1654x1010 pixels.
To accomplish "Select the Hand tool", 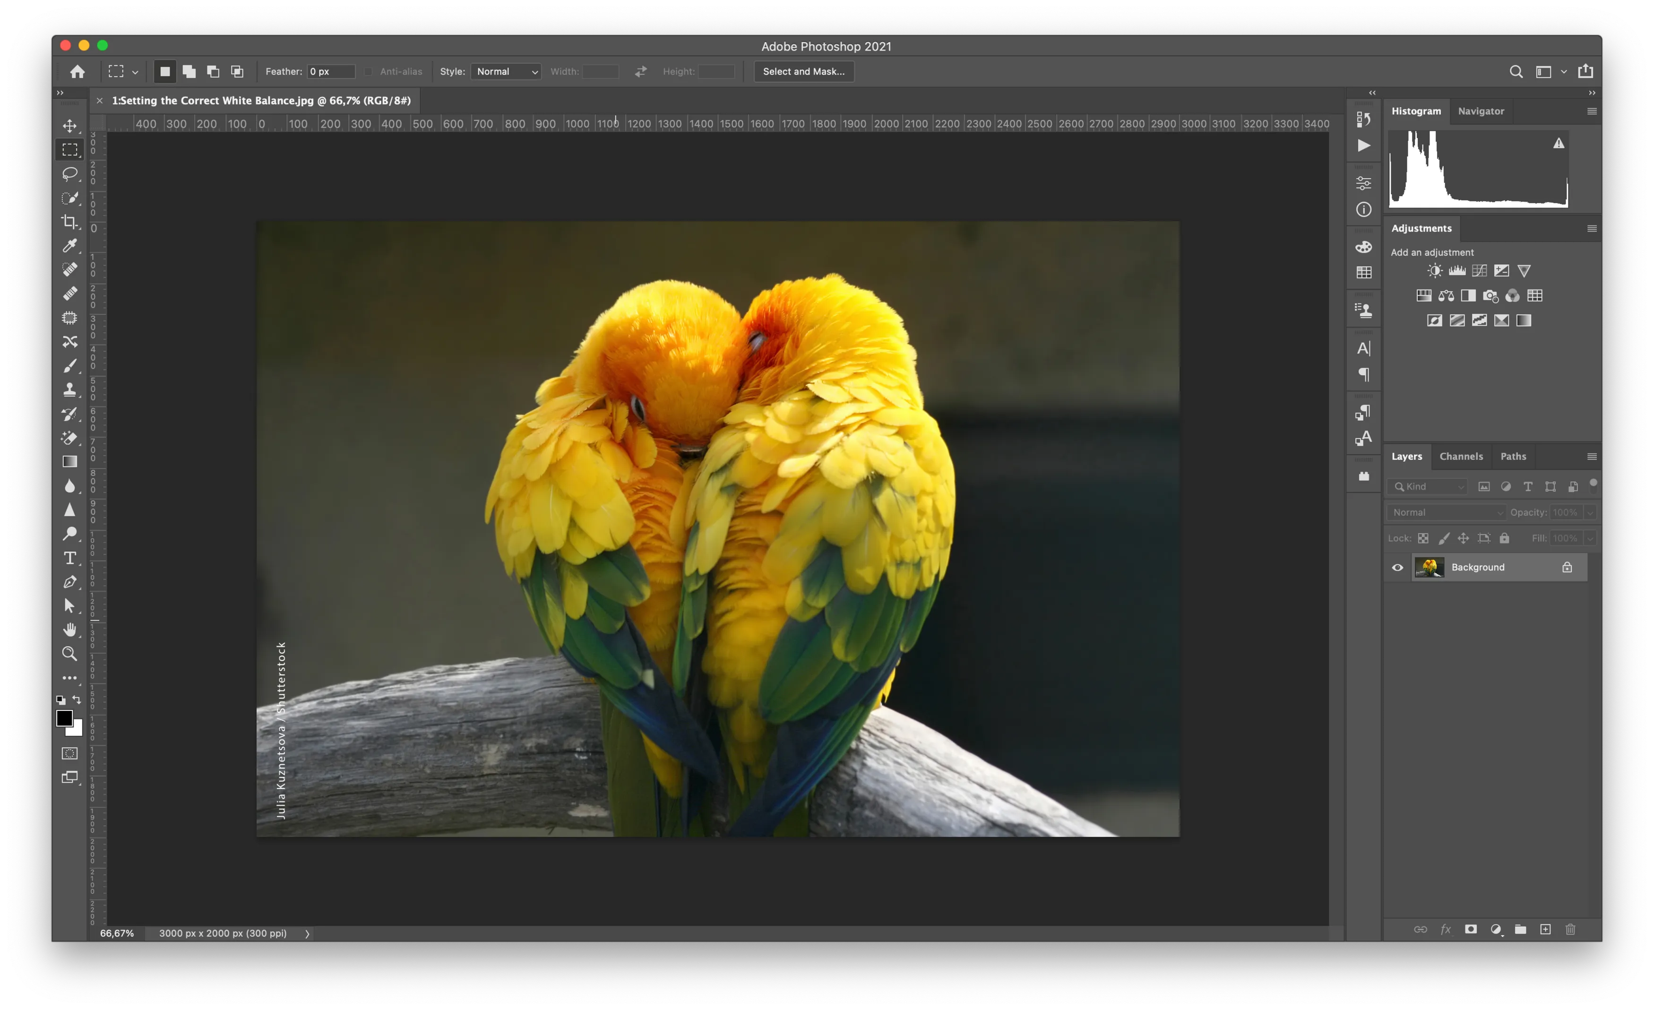I will click(70, 630).
